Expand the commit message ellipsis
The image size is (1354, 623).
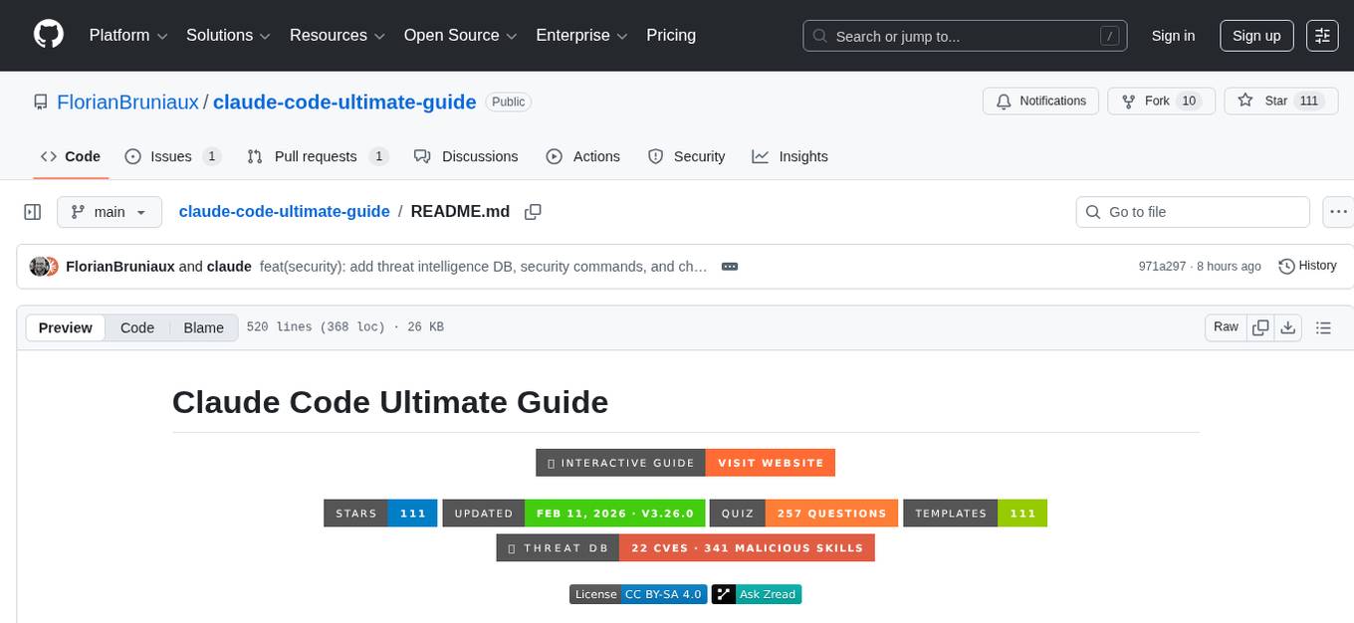click(729, 267)
